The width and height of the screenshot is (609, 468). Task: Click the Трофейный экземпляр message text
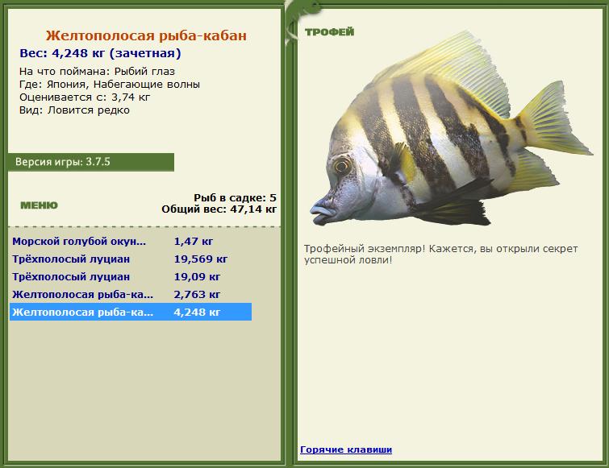click(441, 255)
